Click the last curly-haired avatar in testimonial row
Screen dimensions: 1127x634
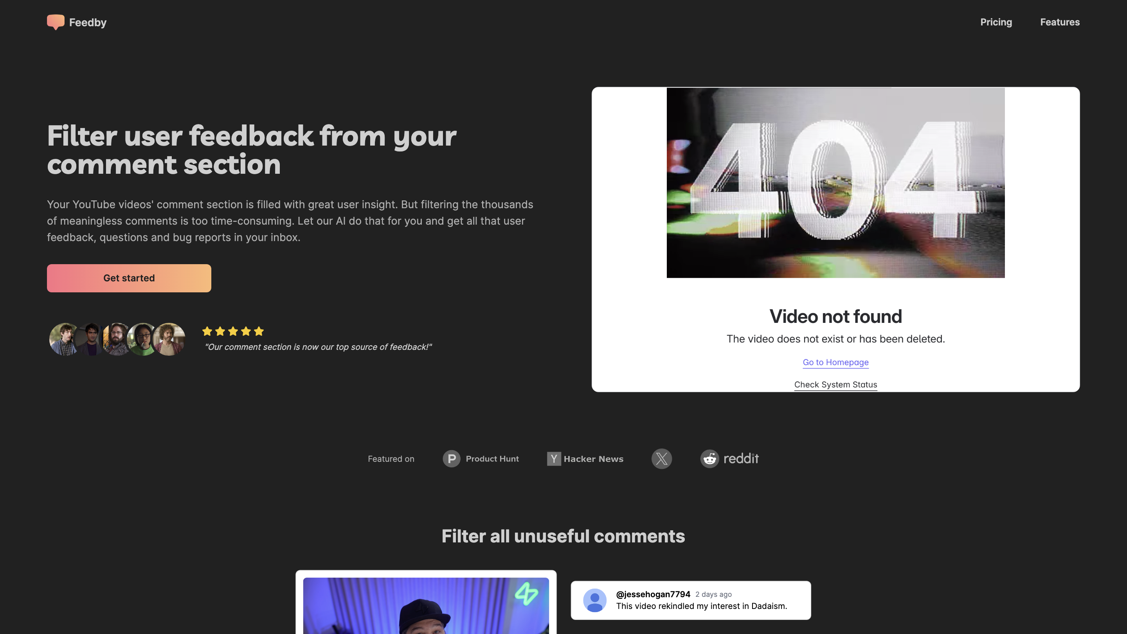[170, 339]
